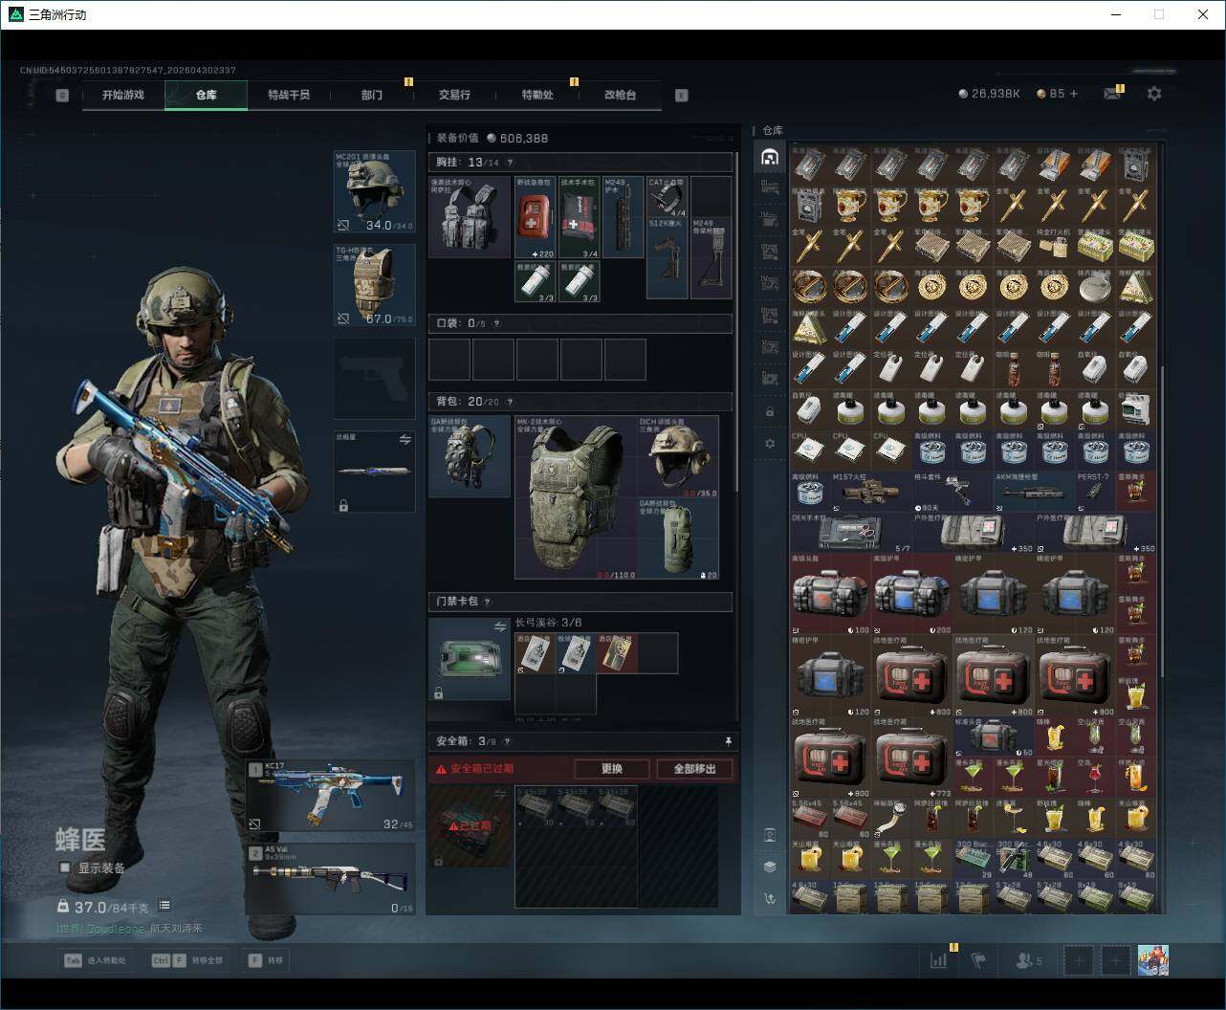
Task: Click the swap icon on keycard pack
Action: [500, 626]
